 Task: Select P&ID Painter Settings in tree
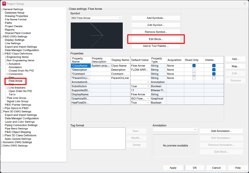coord(18,105)
